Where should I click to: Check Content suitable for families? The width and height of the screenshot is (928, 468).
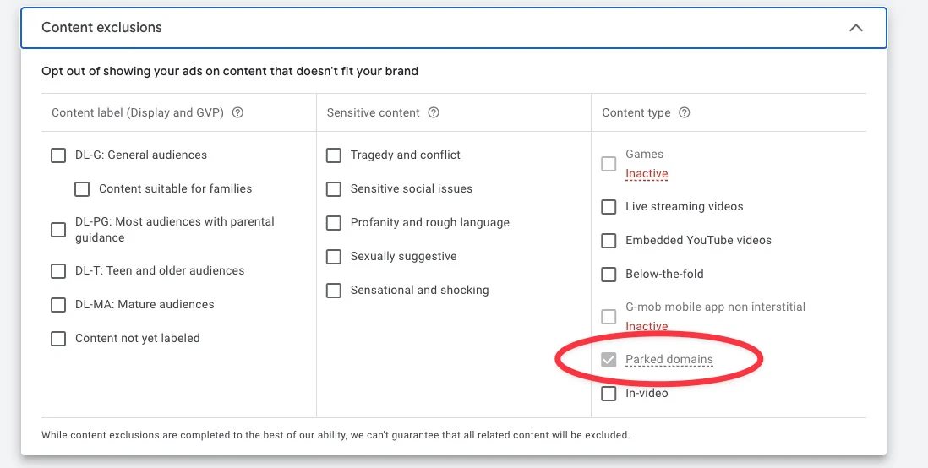point(82,188)
